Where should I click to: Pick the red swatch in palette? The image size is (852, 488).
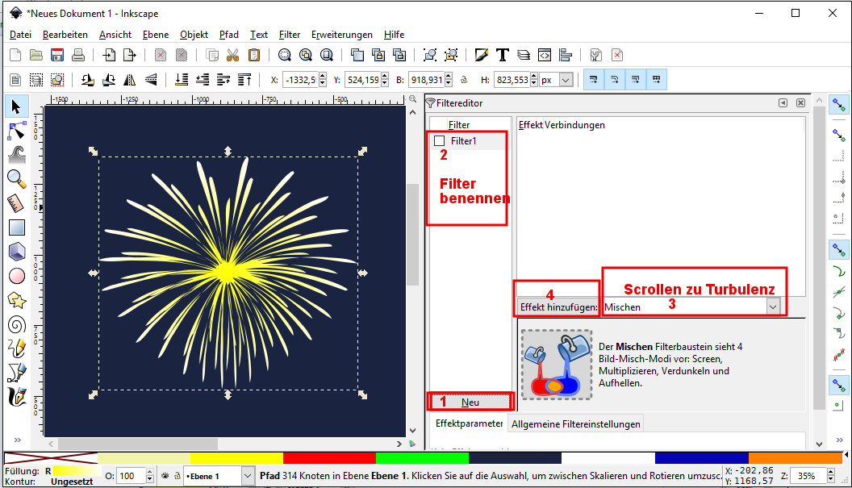pos(328,457)
